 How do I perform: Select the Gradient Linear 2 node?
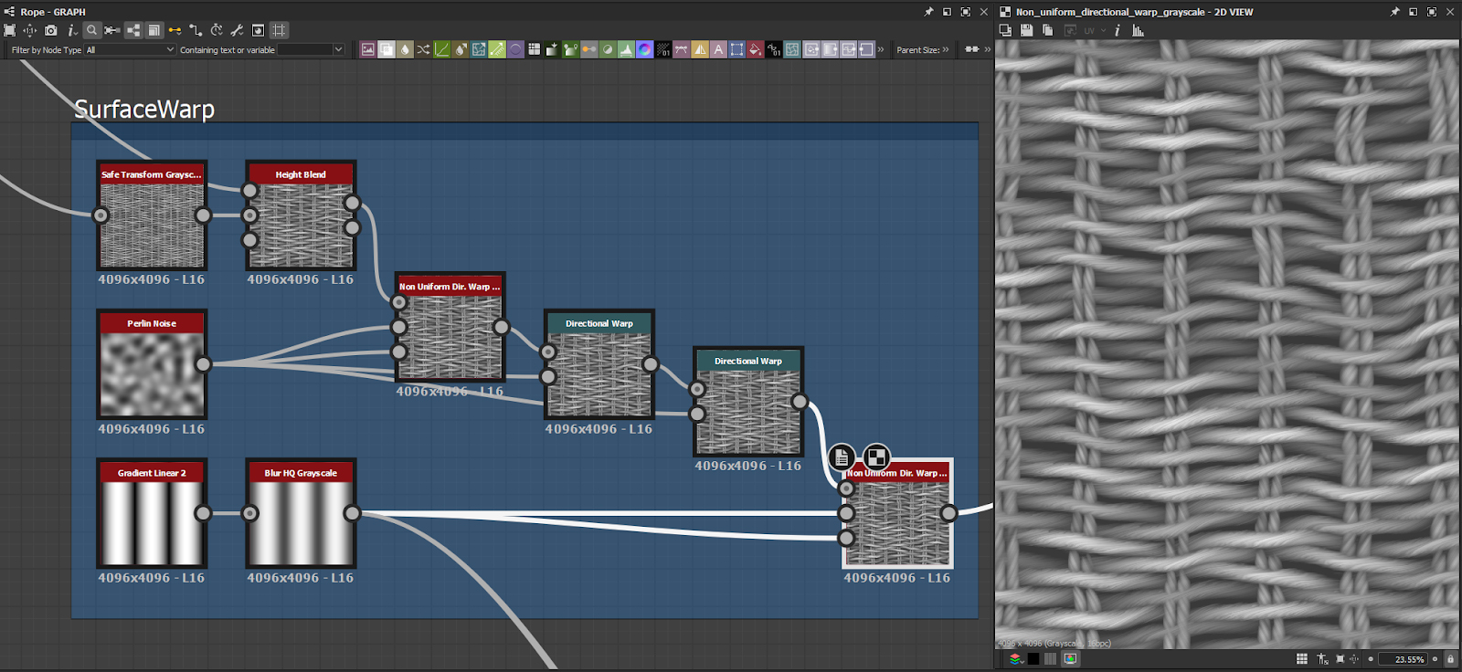tap(152, 514)
